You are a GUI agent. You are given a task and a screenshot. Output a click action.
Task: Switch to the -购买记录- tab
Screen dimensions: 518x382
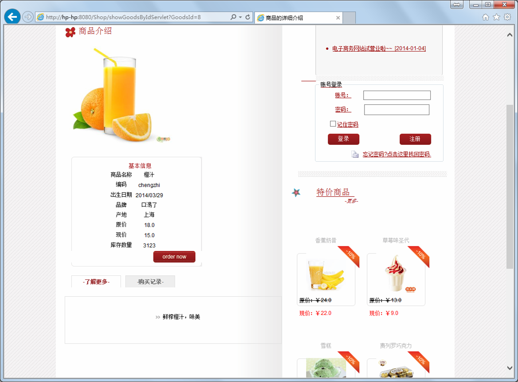point(150,282)
